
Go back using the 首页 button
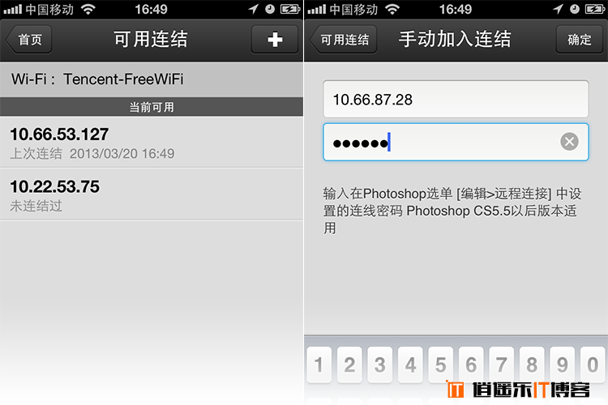tap(28, 39)
